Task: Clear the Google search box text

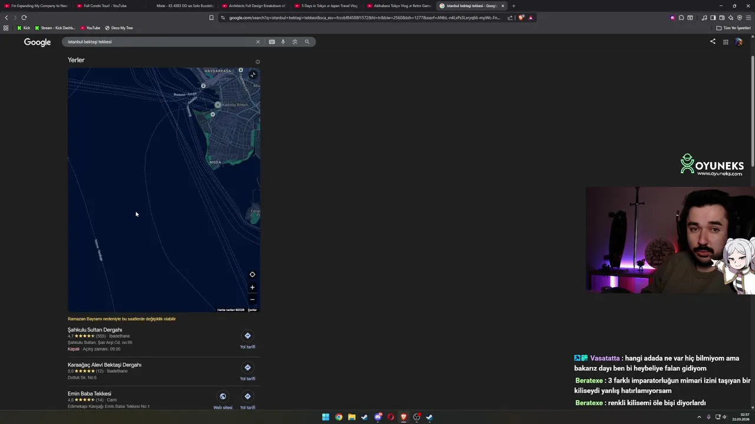Action: (258, 42)
